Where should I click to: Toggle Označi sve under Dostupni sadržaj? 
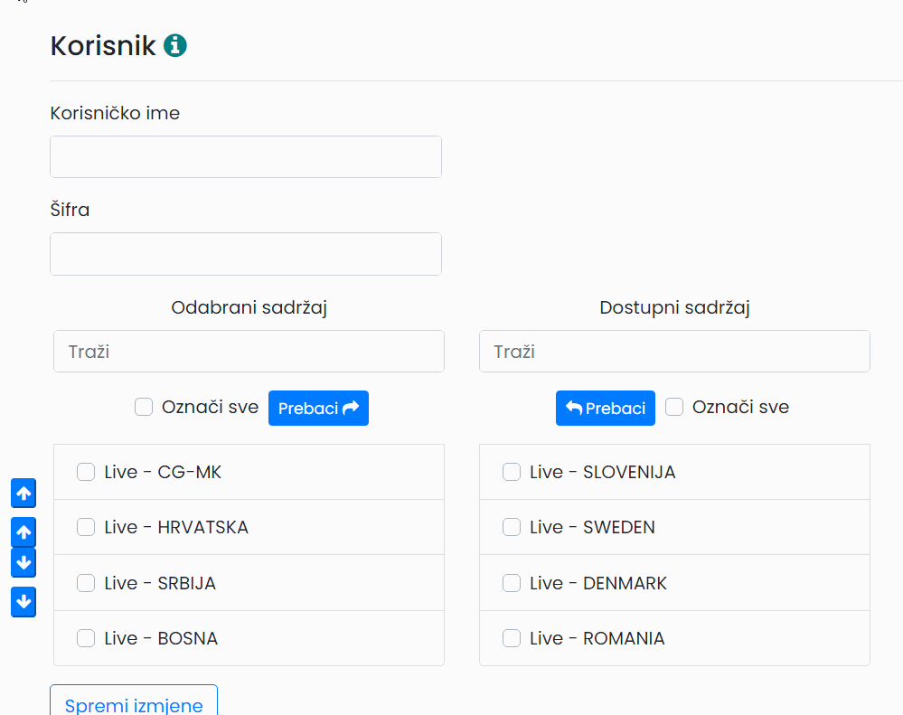pos(674,407)
